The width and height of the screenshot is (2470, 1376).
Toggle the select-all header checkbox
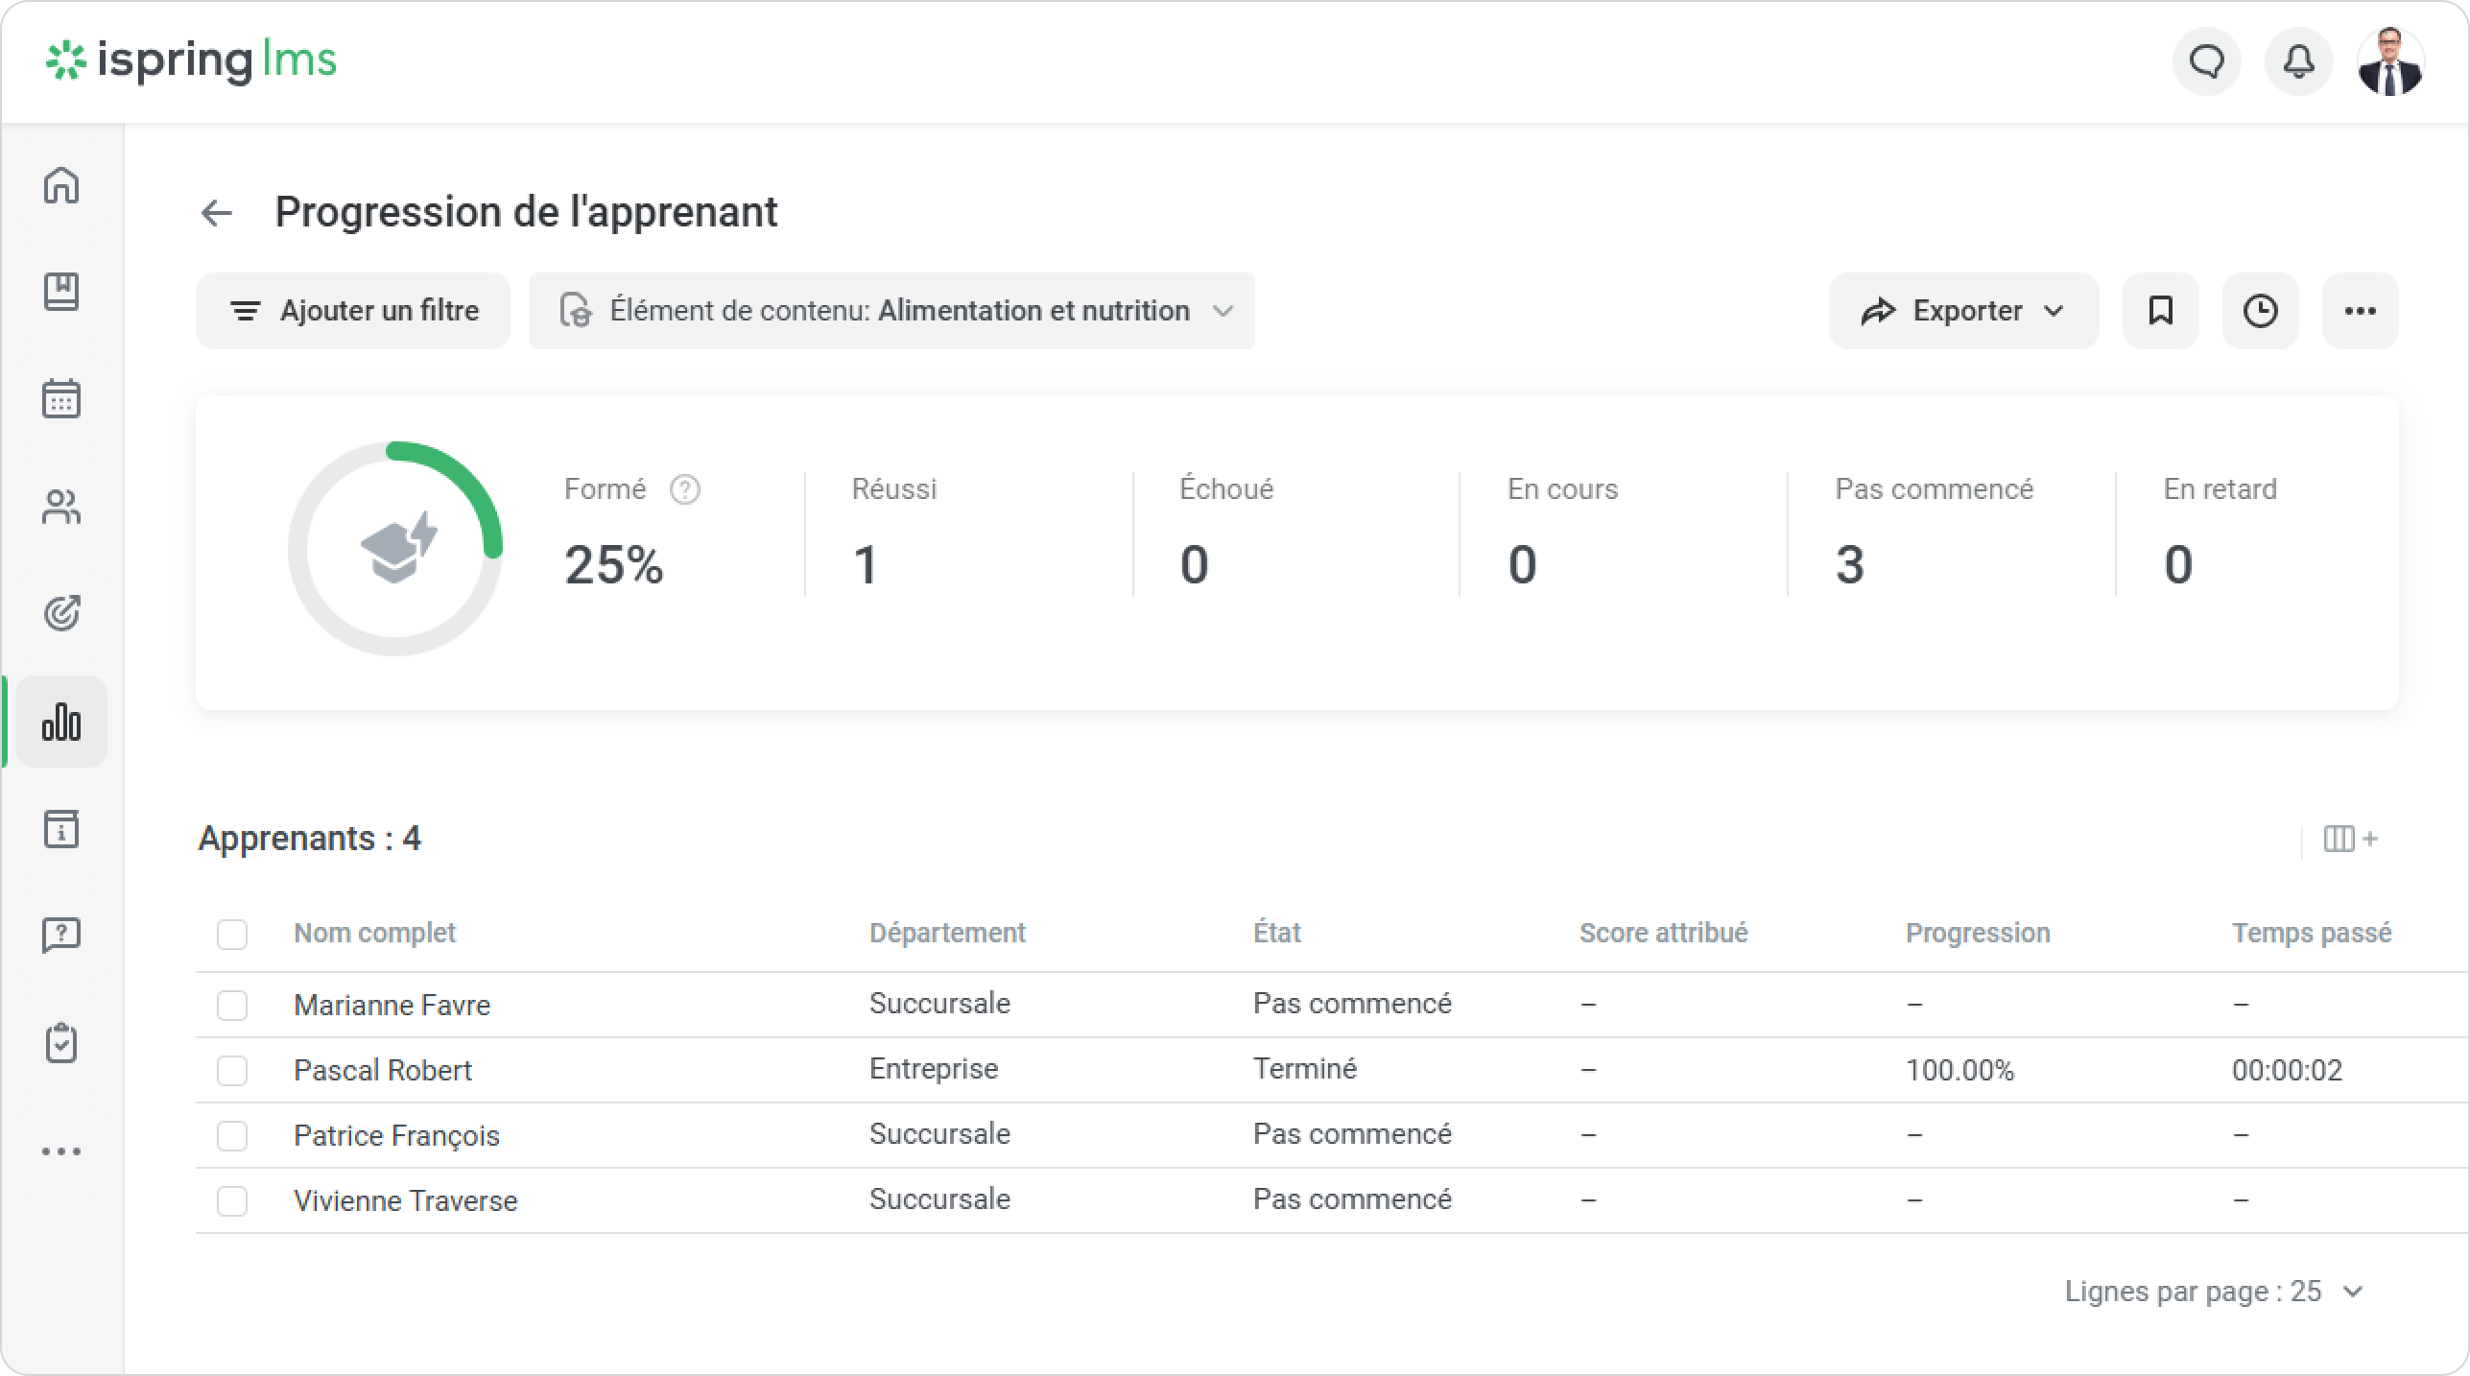pyautogui.click(x=232, y=934)
